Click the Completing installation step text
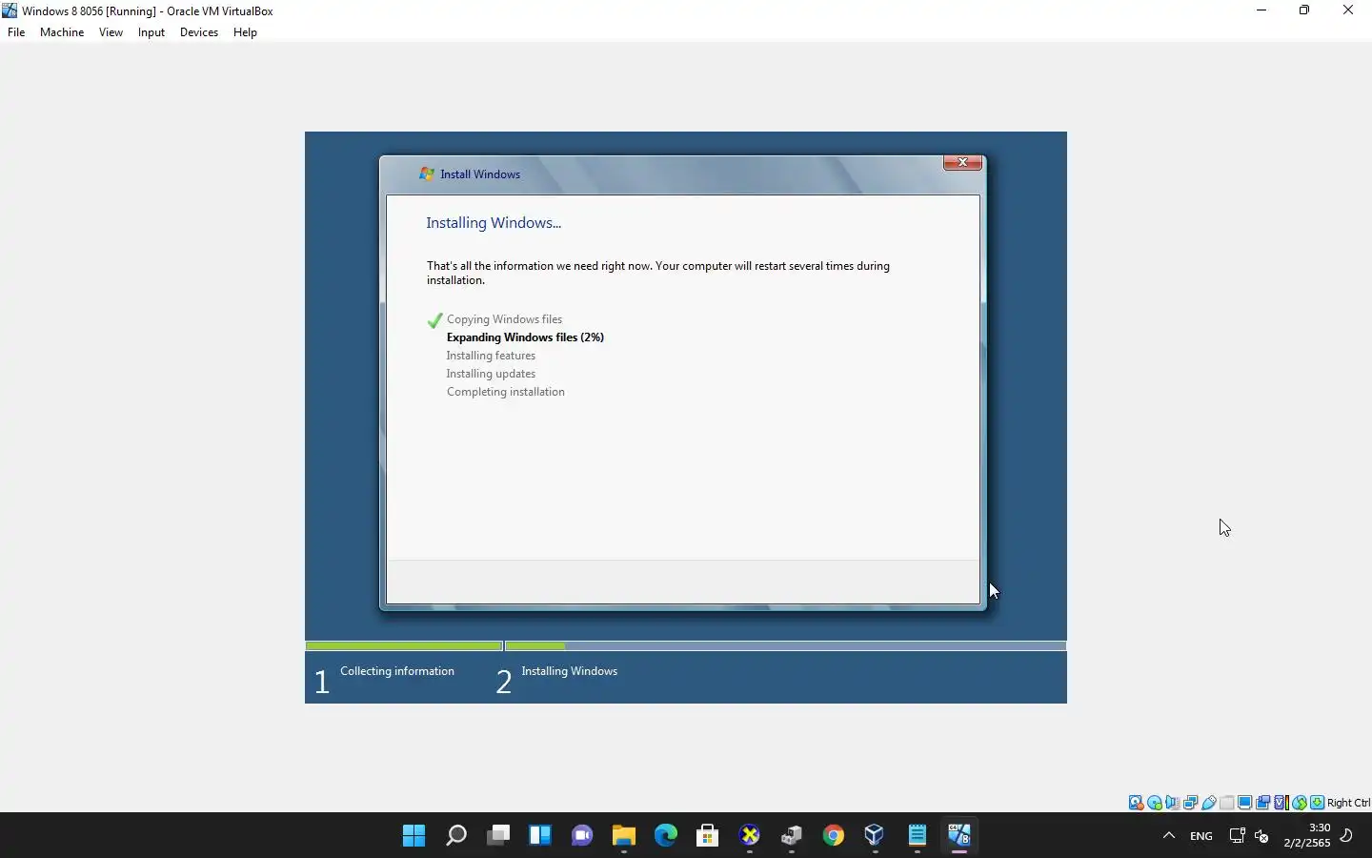 click(x=505, y=392)
